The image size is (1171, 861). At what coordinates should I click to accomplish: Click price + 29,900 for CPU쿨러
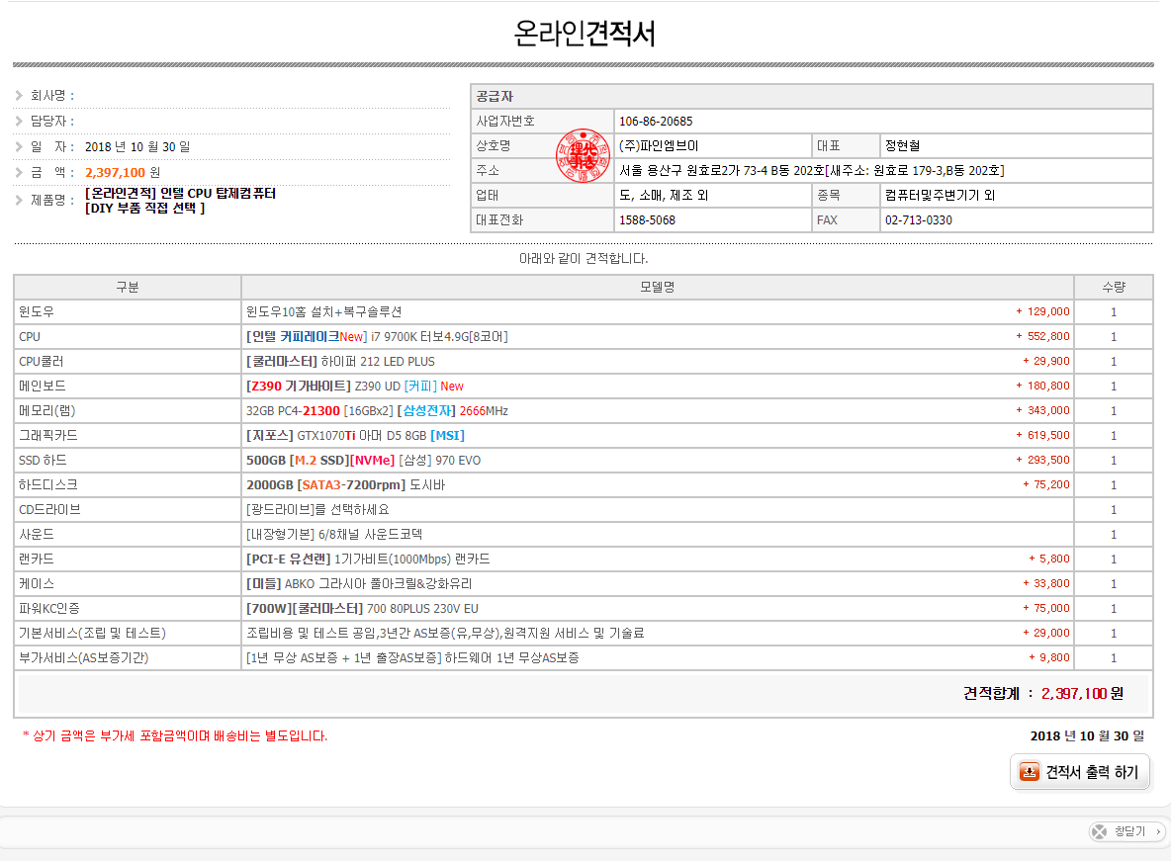click(1046, 361)
